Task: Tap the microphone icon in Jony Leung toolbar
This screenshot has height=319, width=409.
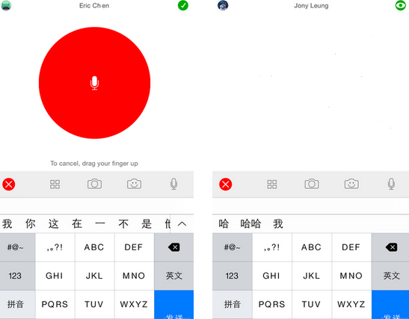Action: 391,184
